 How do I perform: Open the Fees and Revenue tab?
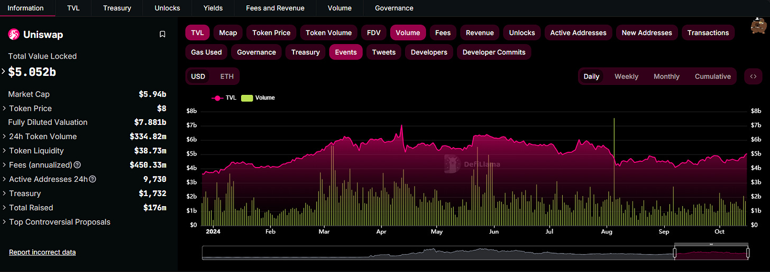(275, 8)
